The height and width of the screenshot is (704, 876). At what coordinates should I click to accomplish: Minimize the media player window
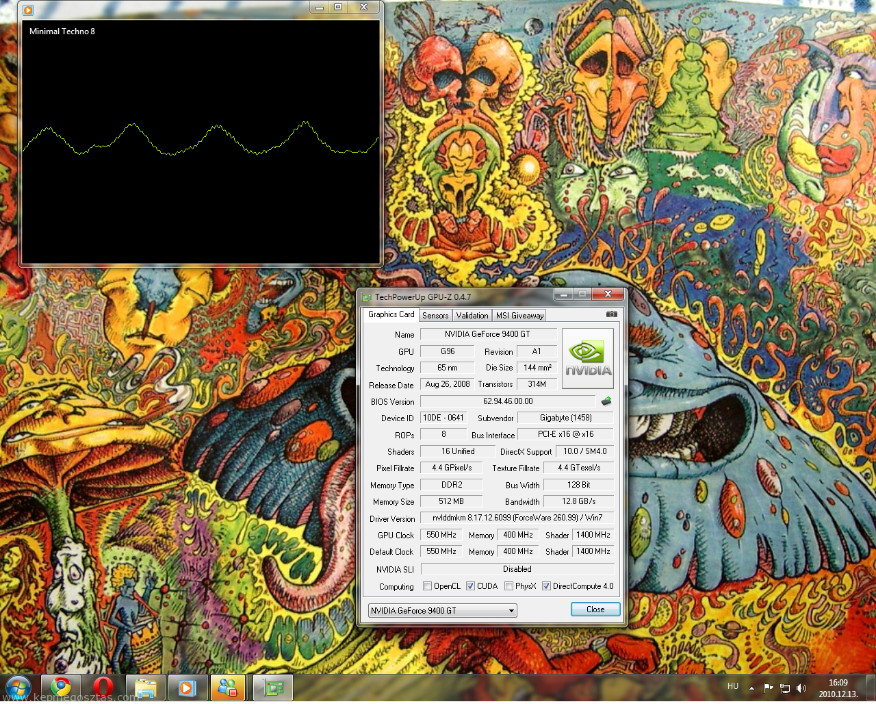coord(320,8)
